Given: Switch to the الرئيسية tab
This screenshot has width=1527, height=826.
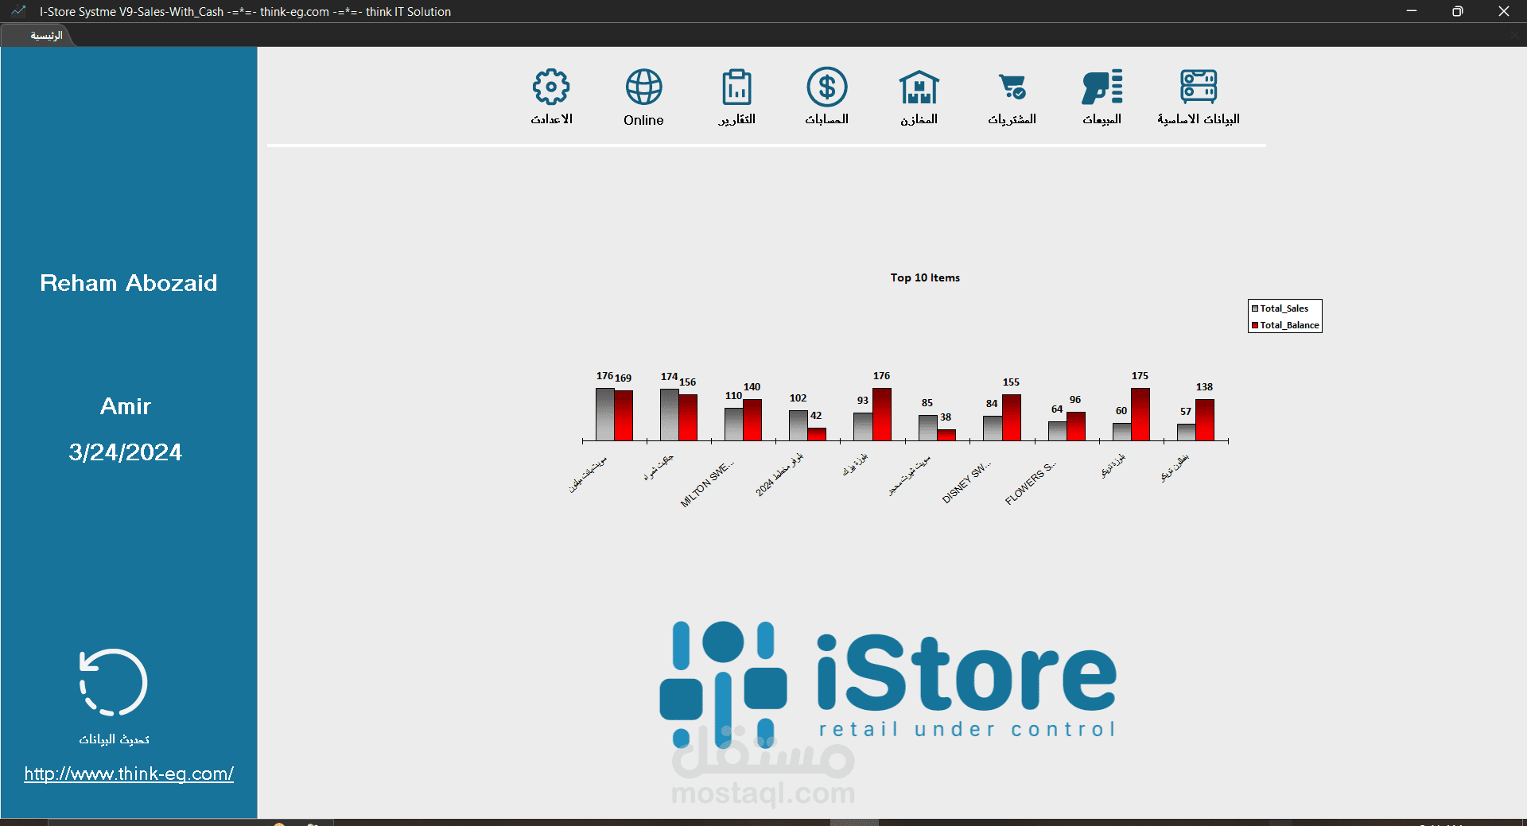Looking at the screenshot, I should 46,36.
